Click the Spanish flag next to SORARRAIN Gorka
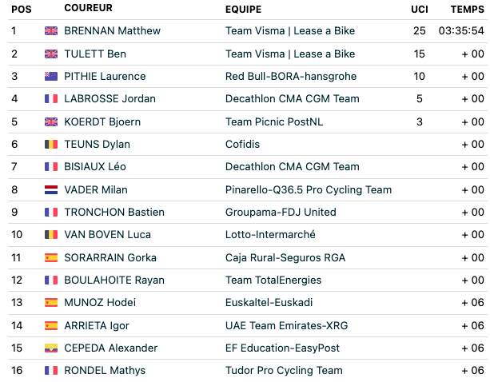This screenshot has height=382, width=490. click(x=51, y=257)
